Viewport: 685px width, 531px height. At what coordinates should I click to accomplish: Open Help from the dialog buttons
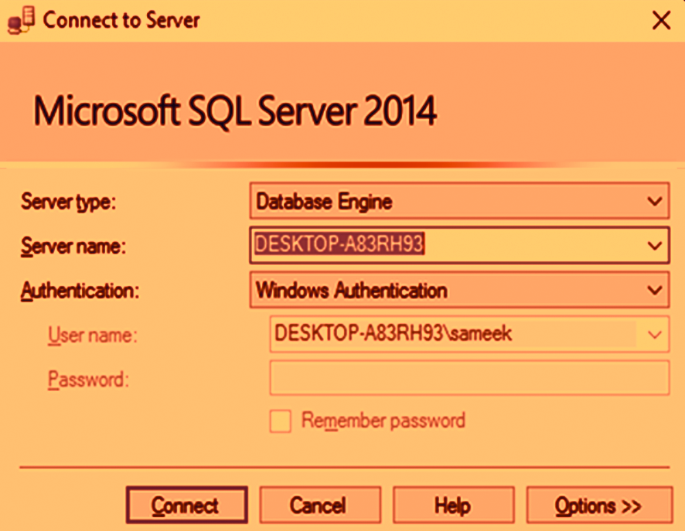[x=453, y=506]
